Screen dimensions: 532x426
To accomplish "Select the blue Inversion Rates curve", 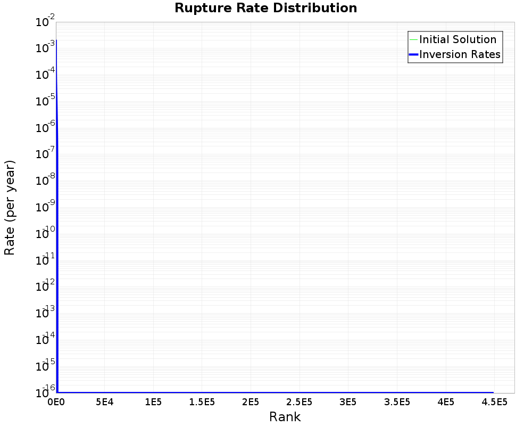I will pyautogui.click(x=56, y=213).
